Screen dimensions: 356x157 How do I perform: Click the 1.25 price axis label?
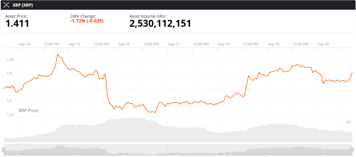pyautogui.click(x=10, y=115)
